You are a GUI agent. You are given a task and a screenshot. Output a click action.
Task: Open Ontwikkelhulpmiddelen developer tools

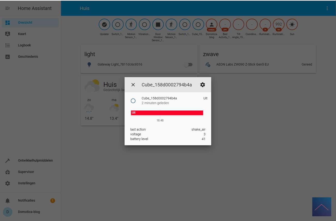[x=35, y=160]
